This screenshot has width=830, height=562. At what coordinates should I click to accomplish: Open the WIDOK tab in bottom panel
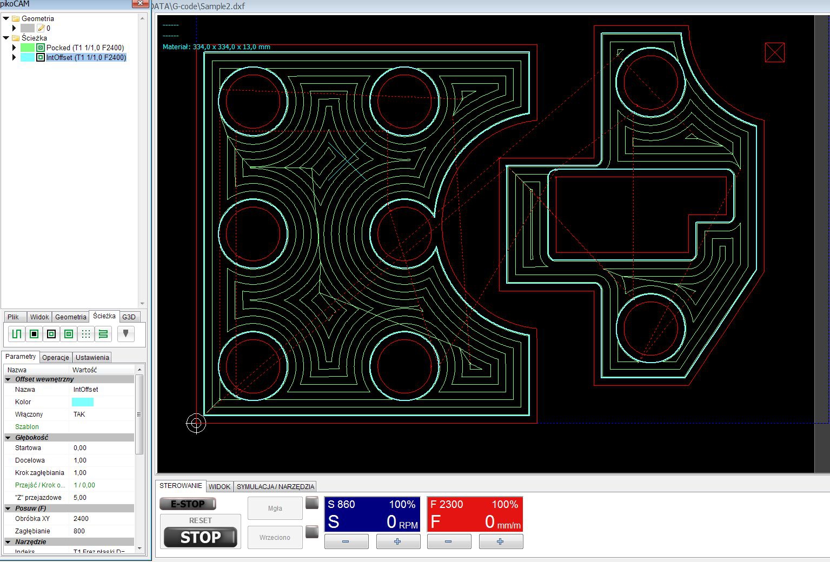point(220,487)
